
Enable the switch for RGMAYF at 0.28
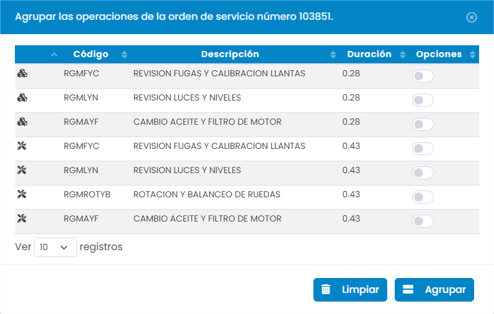[x=423, y=124]
